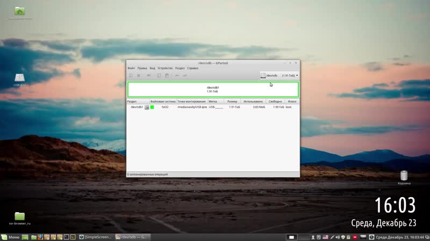430x241 pixels.
Task: Click the Resize/Move partition toolbar icon
Action: [x=148, y=76]
